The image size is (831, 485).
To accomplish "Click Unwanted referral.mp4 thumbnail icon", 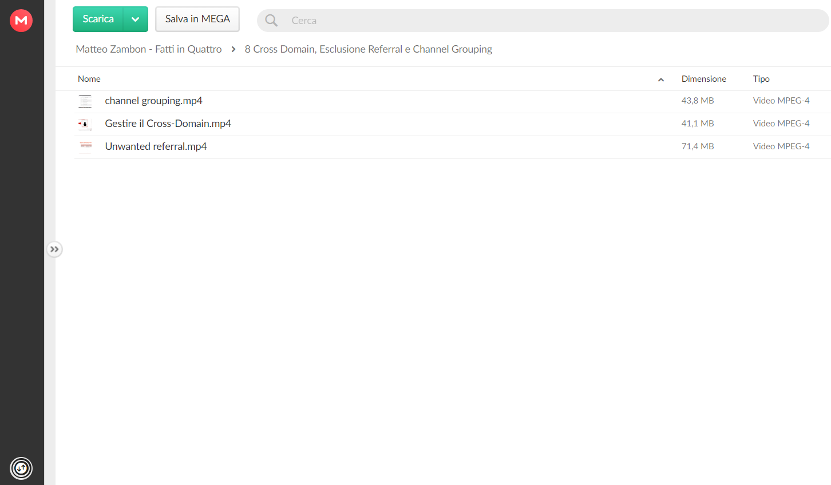I will (x=85, y=147).
